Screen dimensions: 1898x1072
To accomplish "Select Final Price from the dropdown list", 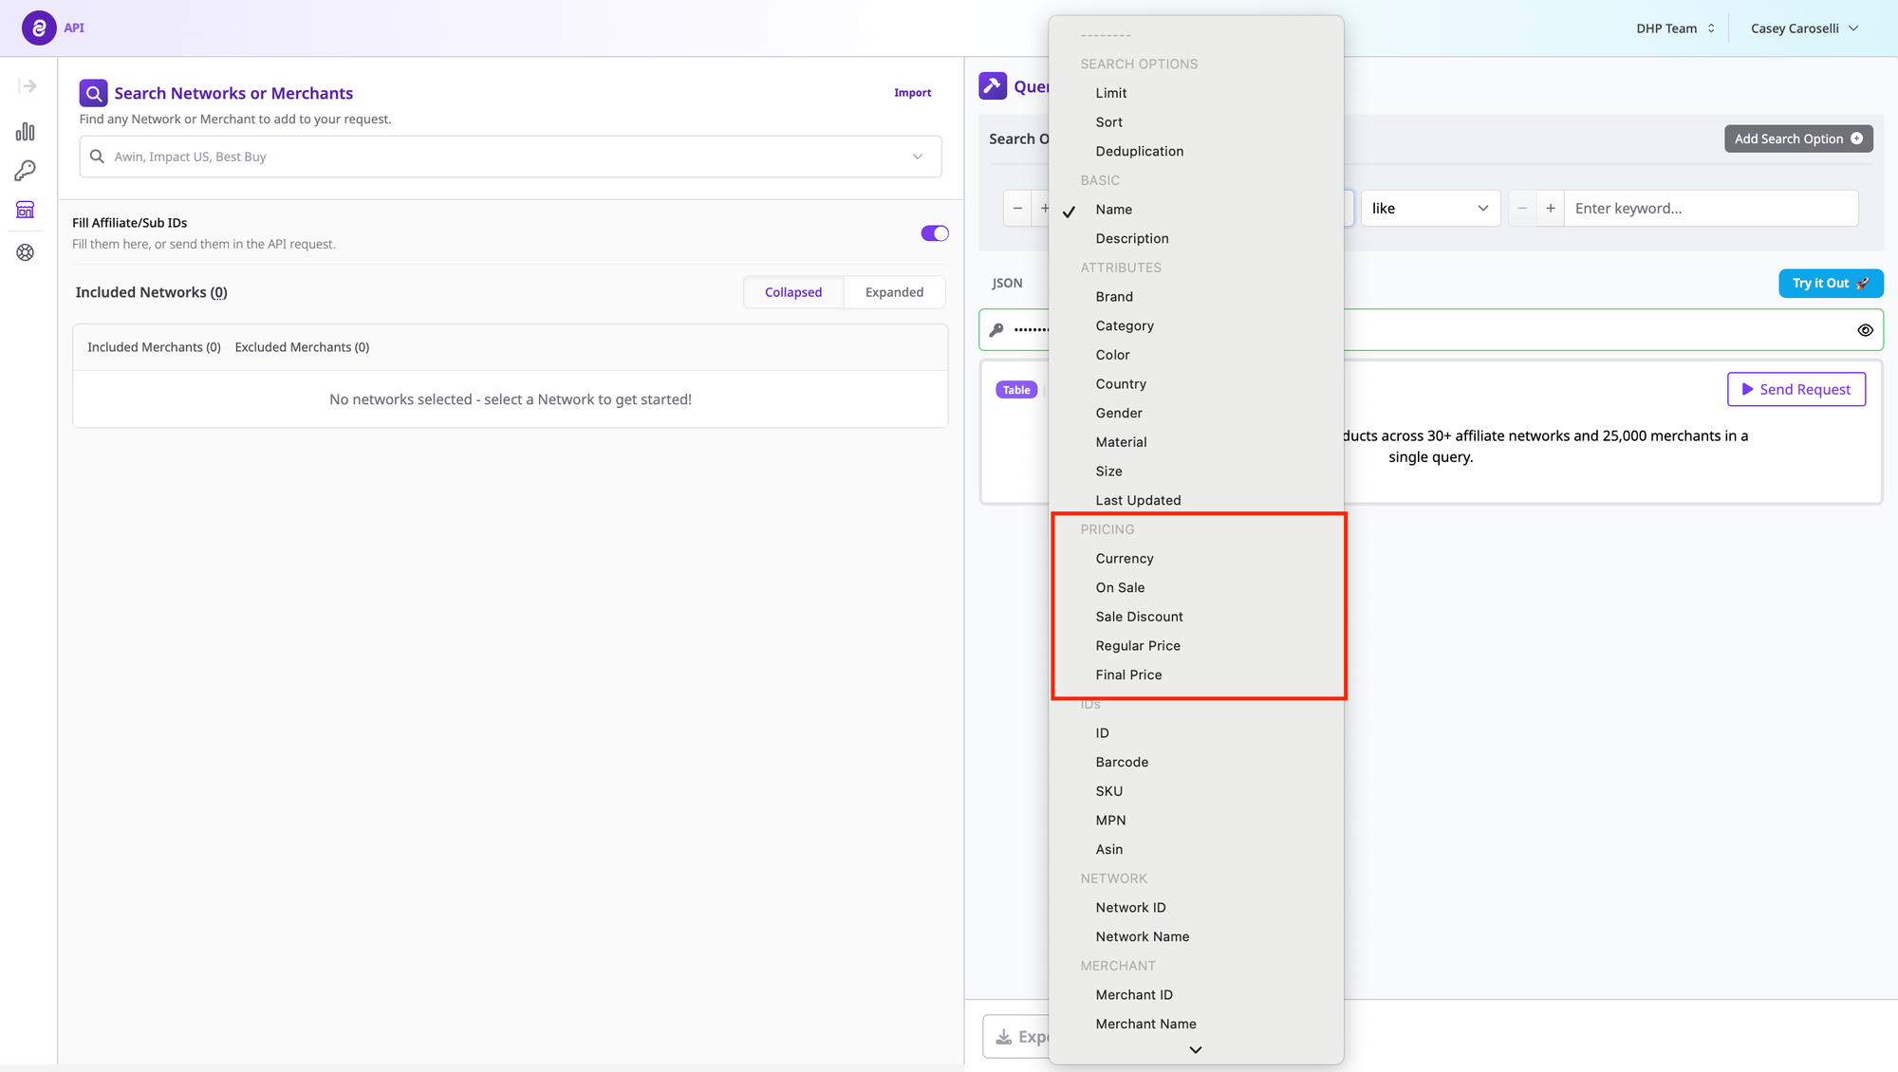I will (x=1128, y=675).
